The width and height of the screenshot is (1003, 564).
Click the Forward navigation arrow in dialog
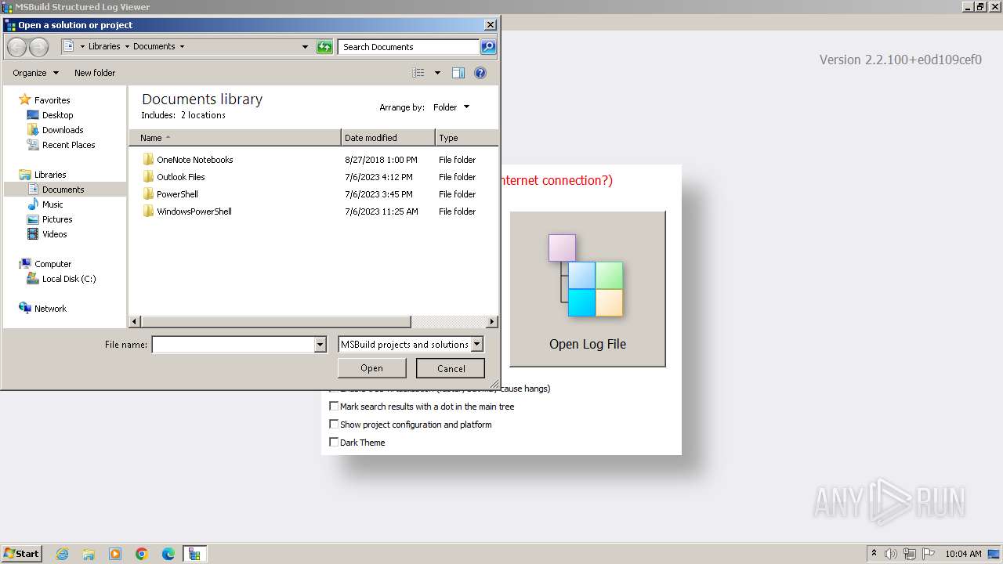pyautogui.click(x=38, y=47)
